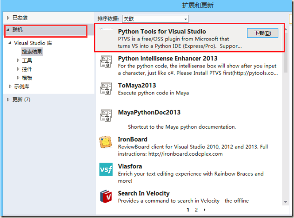Click 'Shortcut to the Maya python documentation.' text
Screen dimensions: 294x218
182,127
